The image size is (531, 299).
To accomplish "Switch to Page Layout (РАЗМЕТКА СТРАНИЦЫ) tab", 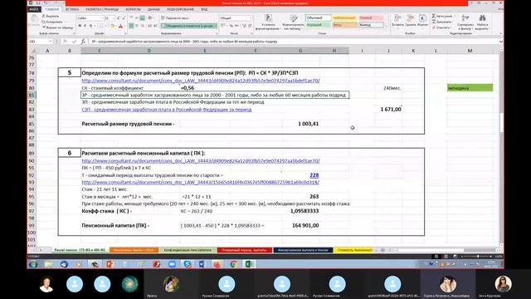I will point(102,9).
